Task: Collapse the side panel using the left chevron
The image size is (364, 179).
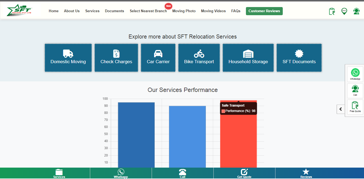Action: [341, 109]
